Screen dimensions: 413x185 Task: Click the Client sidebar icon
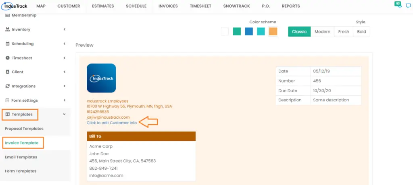coord(7,72)
